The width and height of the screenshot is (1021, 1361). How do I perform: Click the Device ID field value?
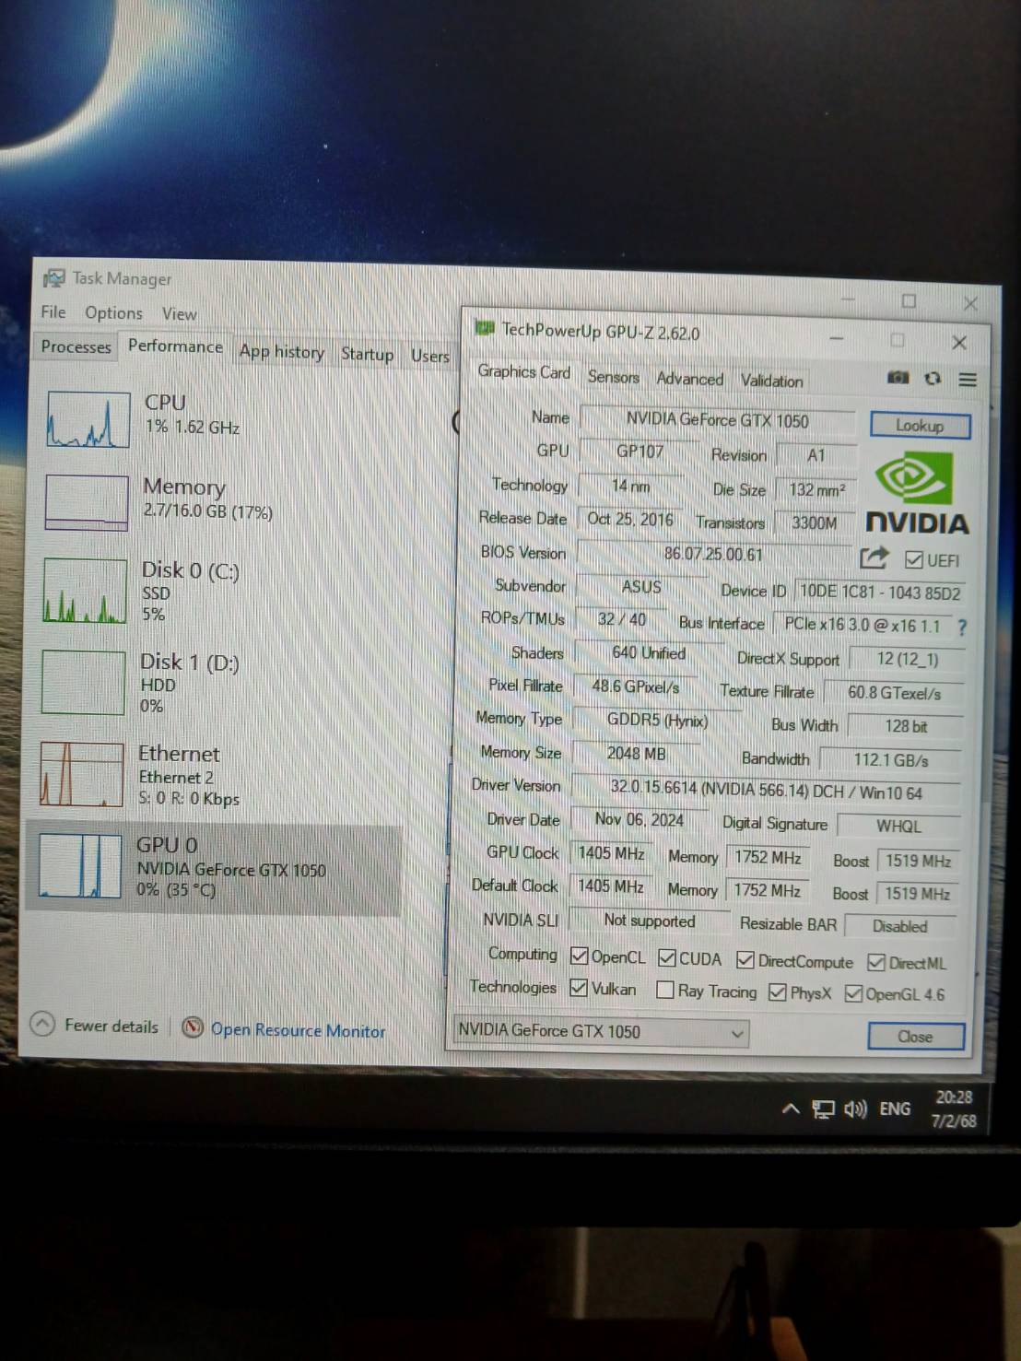click(879, 593)
